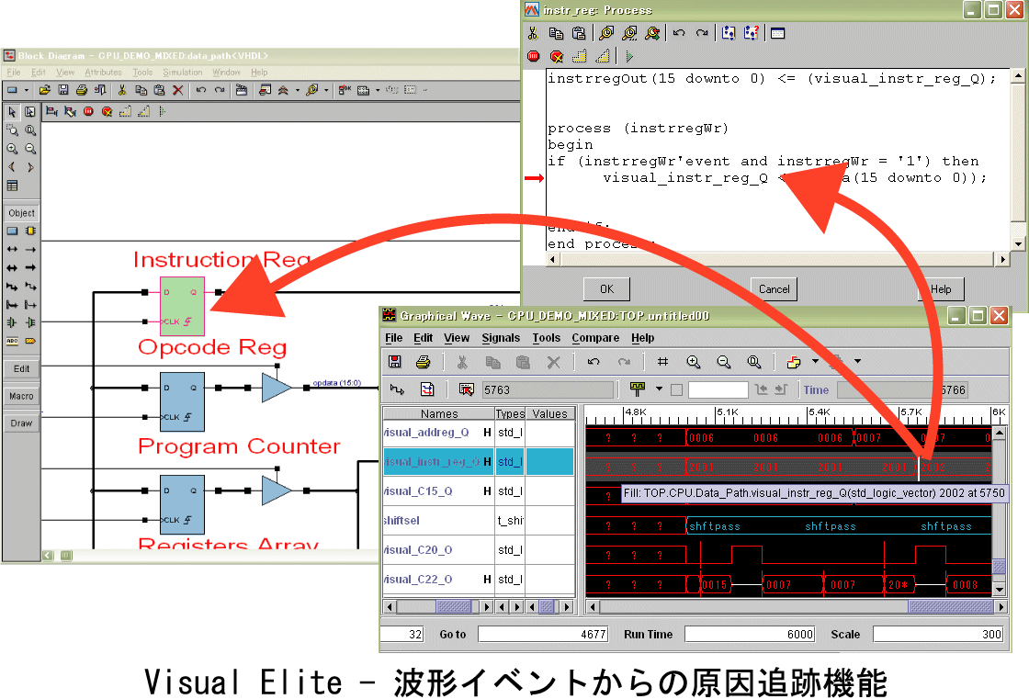Expand the magnifier search dropdown in Block Diagram toolbar
The image size is (1029, 699).
[x=326, y=91]
